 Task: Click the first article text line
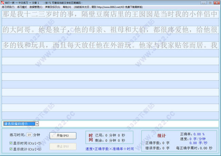coord(111,14)
